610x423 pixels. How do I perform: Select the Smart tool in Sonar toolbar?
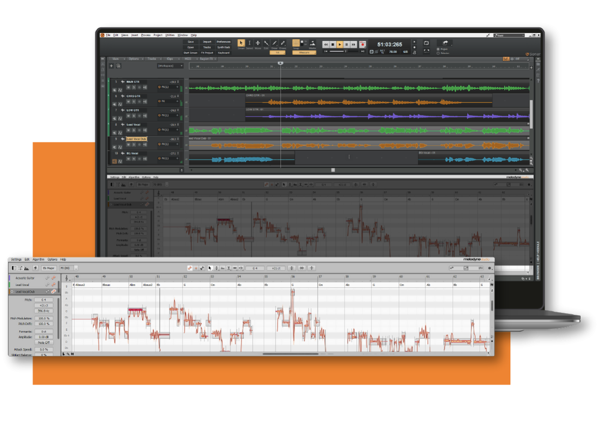[241, 43]
